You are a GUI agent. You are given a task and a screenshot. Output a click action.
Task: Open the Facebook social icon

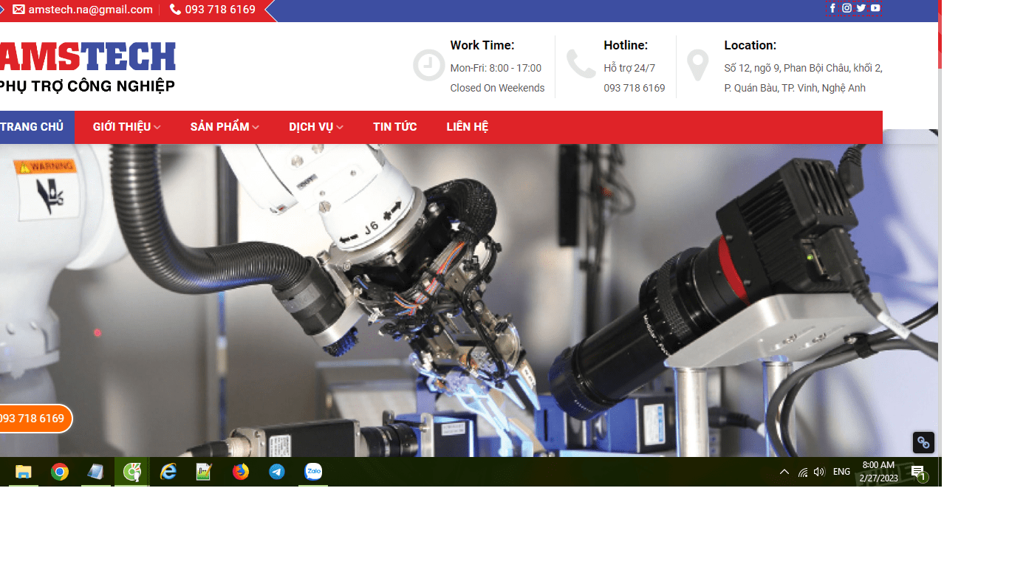pyautogui.click(x=832, y=8)
